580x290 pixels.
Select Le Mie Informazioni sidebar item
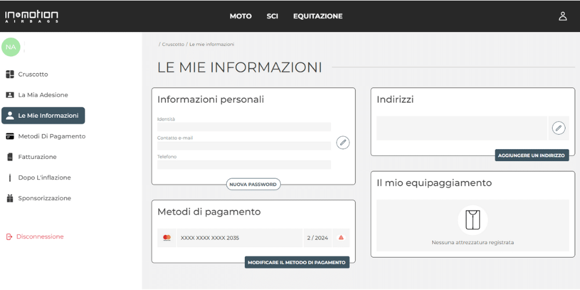coord(43,116)
